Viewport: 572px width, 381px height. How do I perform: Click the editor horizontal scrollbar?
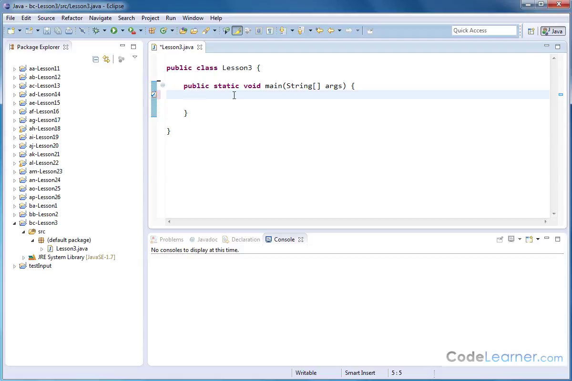357,221
